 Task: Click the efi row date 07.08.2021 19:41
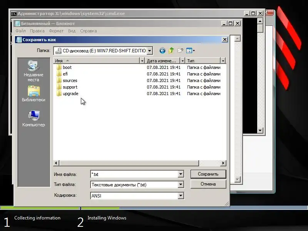[x=164, y=74]
